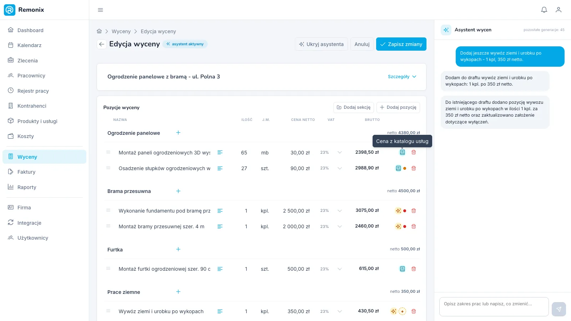Delete the Montaż paneli ogrodzeniowych position
This screenshot has height=321, width=571.
click(x=414, y=152)
